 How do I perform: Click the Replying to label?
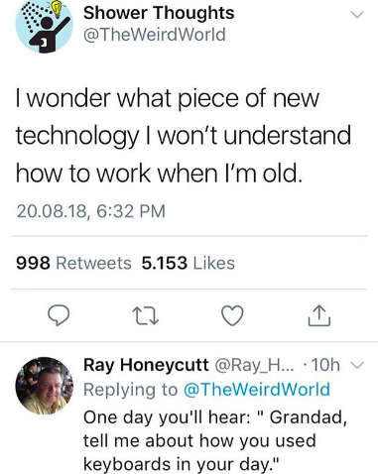tap(131, 390)
